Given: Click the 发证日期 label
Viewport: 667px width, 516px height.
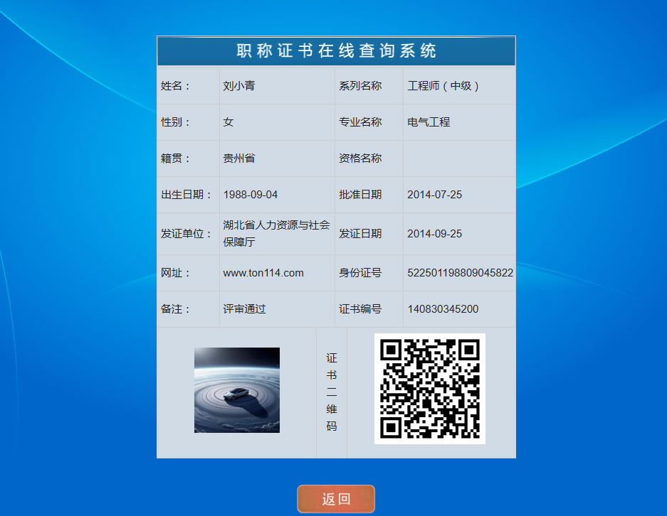Looking at the screenshot, I should coord(360,234).
